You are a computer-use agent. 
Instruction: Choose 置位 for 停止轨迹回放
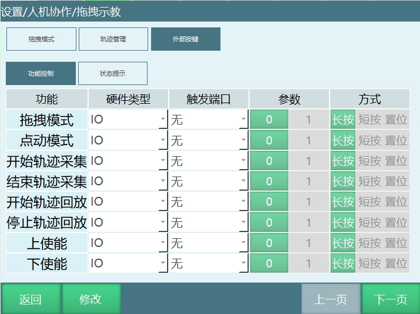click(396, 223)
